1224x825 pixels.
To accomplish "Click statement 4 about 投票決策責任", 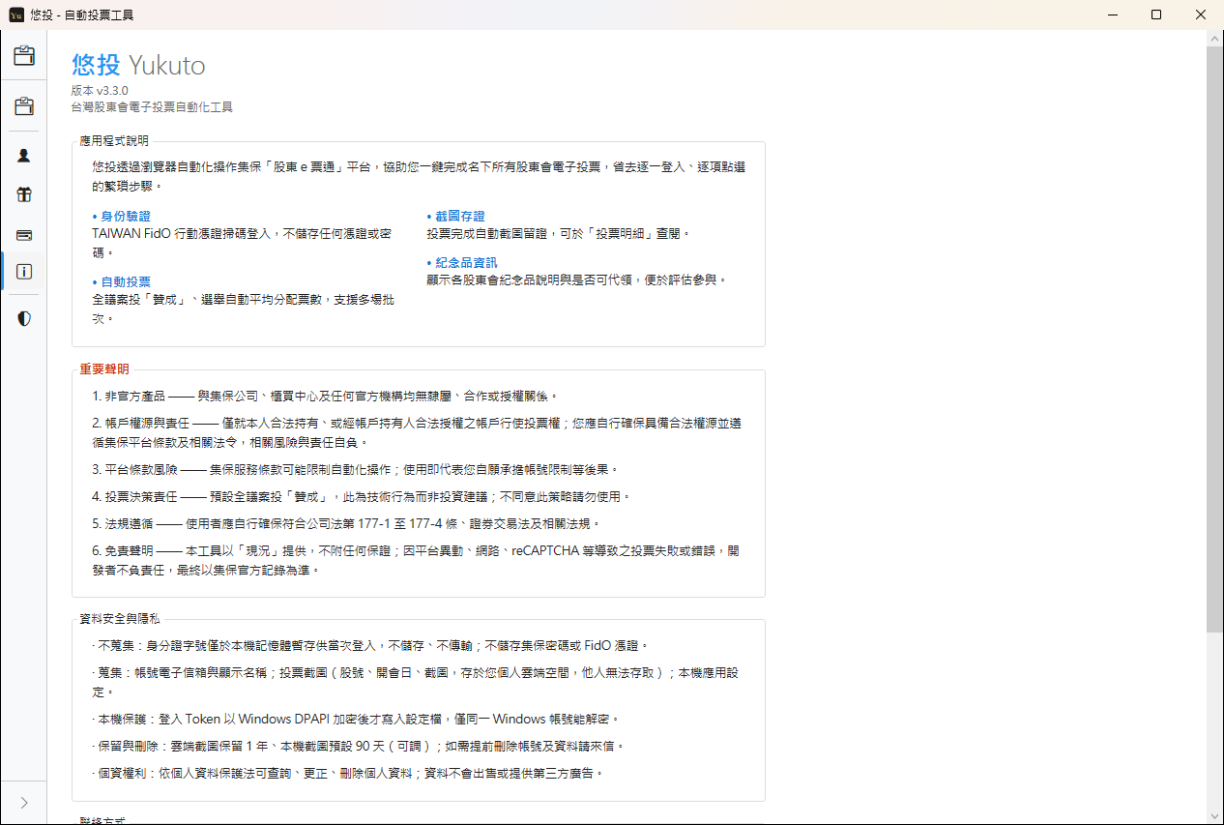I will [362, 496].
